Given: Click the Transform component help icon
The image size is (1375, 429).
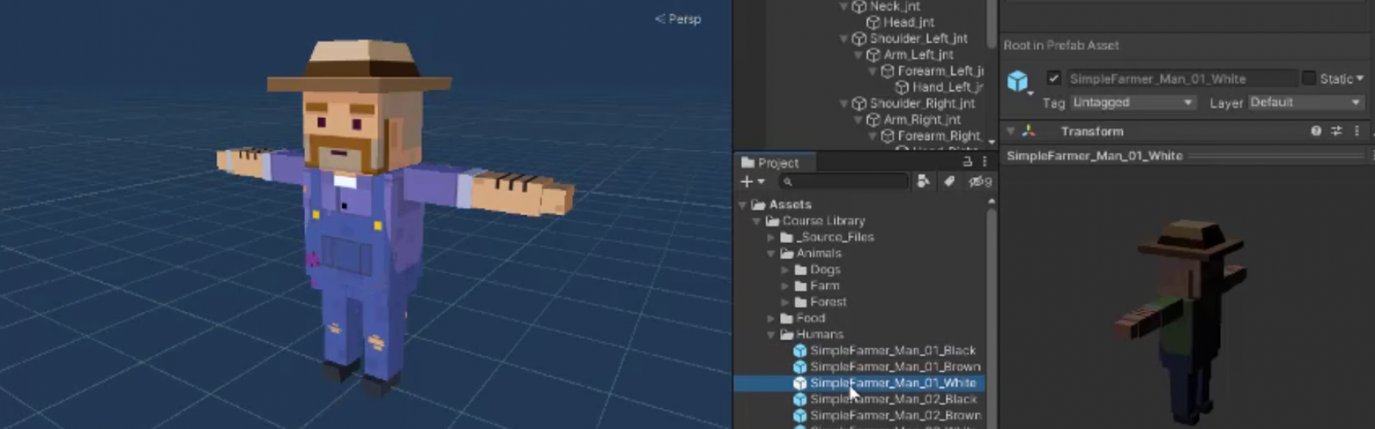Looking at the screenshot, I should click(x=1316, y=131).
